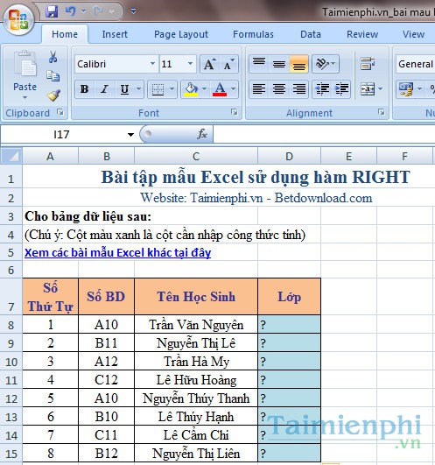This screenshot has width=435, height=465.
Task: Click the Redo icon
Action: [98, 11]
